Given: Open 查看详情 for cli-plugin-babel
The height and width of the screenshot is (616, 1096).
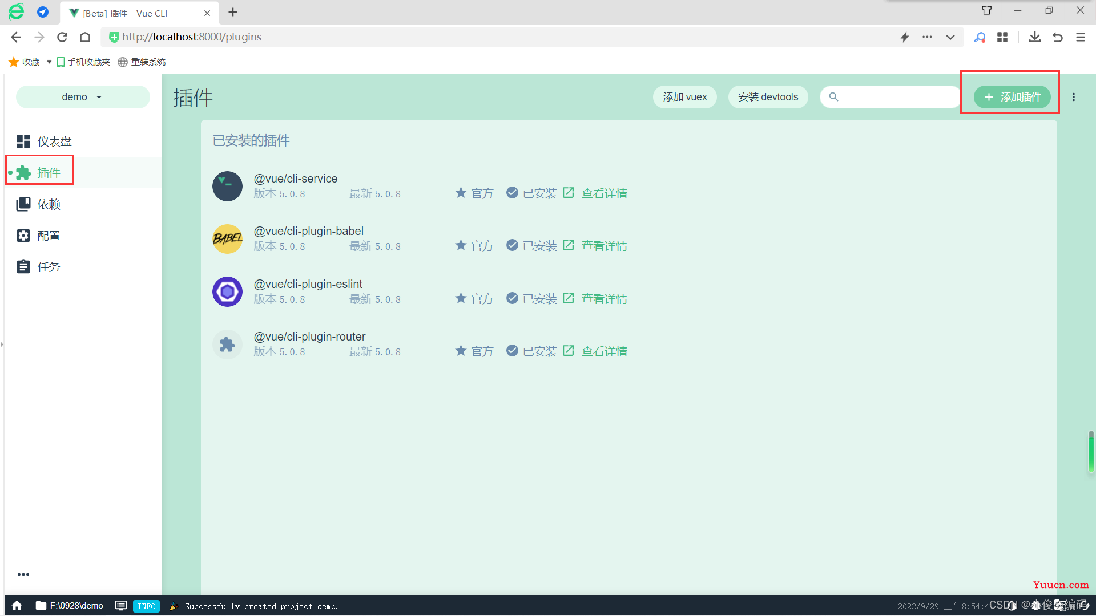Looking at the screenshot, I should [595, 246].
